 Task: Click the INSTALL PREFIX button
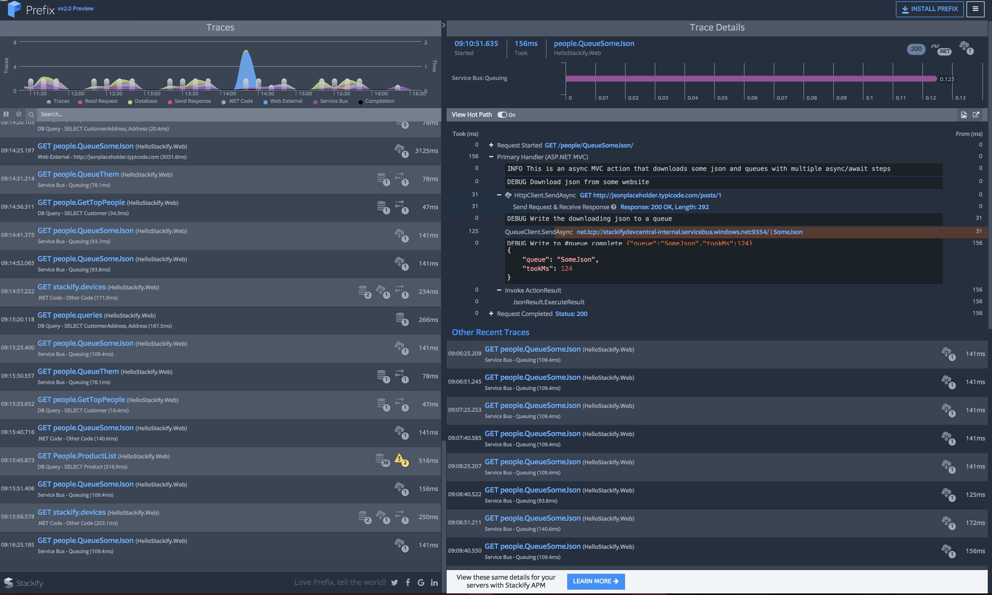930,9
